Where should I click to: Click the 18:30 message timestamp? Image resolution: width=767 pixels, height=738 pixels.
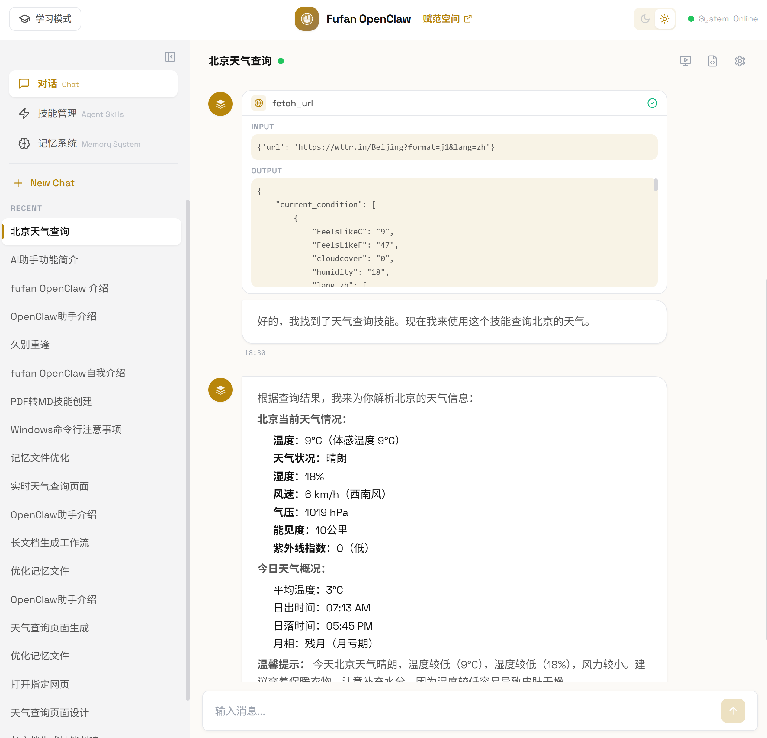click(x=255, y=353)
